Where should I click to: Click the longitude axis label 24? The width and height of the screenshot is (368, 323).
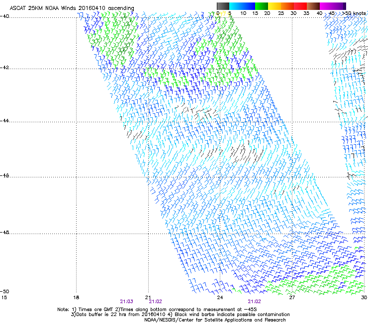pos(220,298)
